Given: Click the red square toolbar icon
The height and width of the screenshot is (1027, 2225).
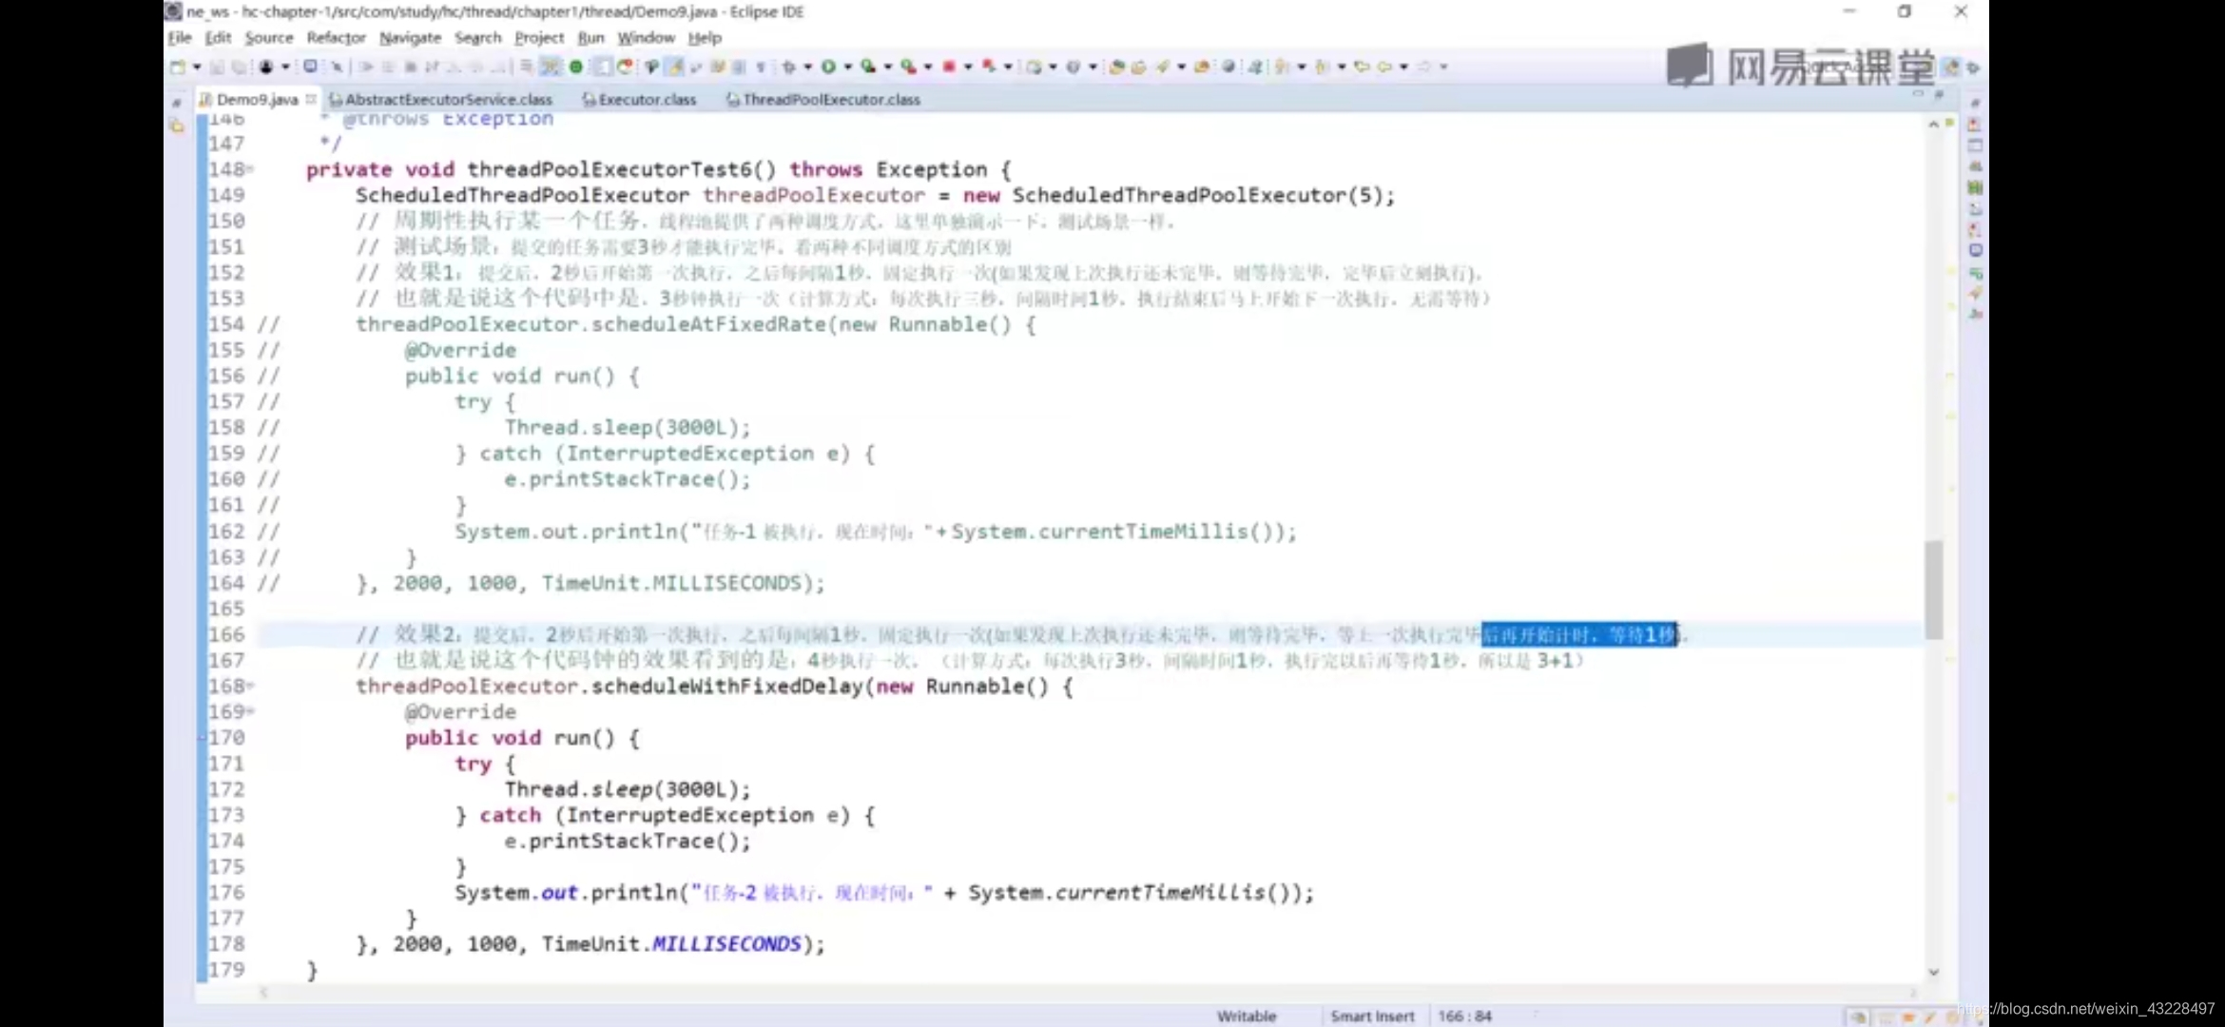Looking at the screenshot, I should (x=948, y=67).
